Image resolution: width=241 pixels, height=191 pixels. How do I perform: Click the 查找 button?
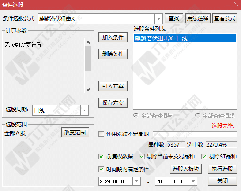point(174,18)
